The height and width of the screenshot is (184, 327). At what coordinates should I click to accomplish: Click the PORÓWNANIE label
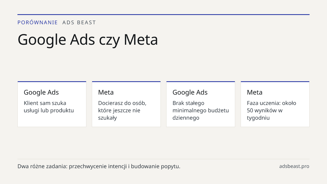click(x=38, y=22)
